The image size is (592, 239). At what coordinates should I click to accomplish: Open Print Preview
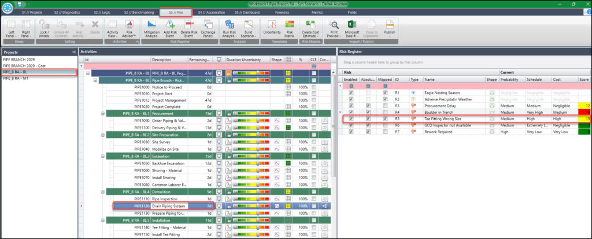click(334, 28)
